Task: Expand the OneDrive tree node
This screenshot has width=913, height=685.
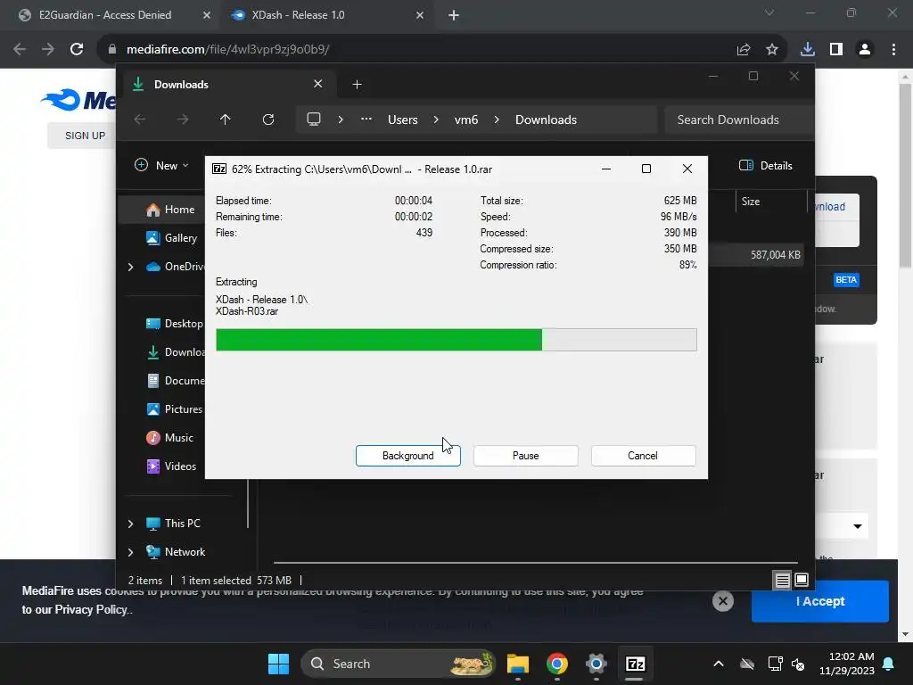Action: tap(130, 267)
